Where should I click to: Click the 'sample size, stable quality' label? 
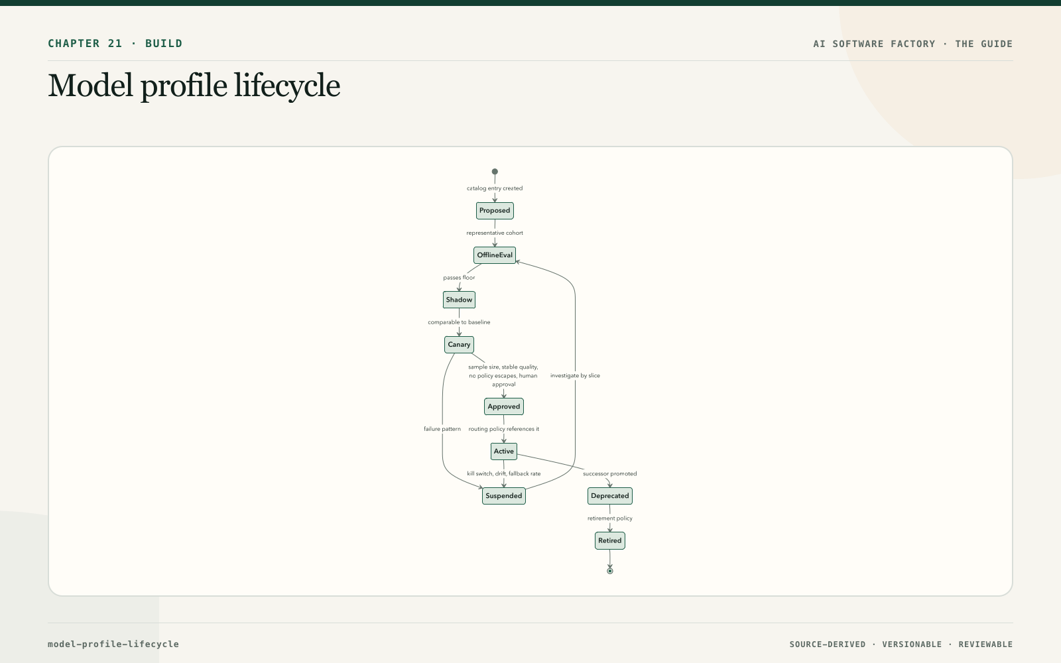pyautogui.click(x=503, y=375)
